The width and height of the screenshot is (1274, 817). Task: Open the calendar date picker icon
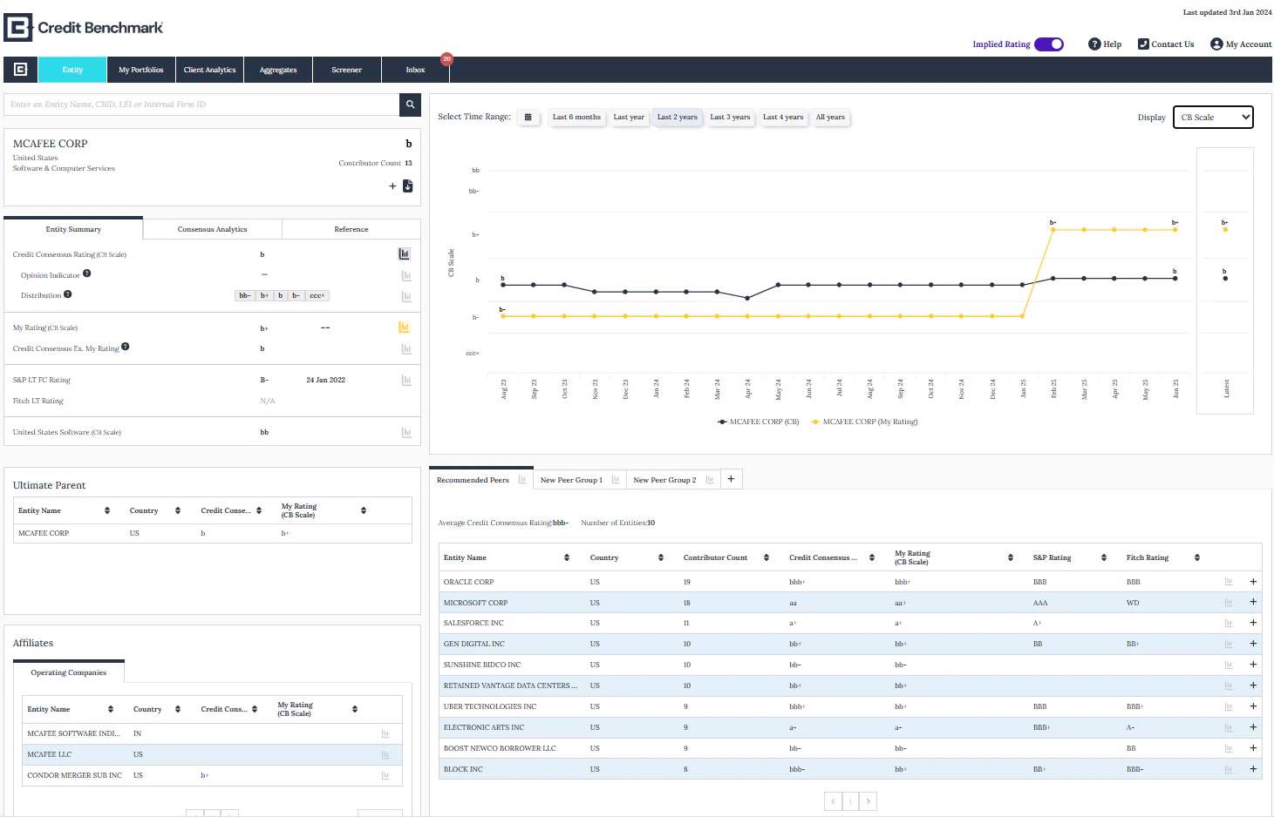tap(528, 118)
